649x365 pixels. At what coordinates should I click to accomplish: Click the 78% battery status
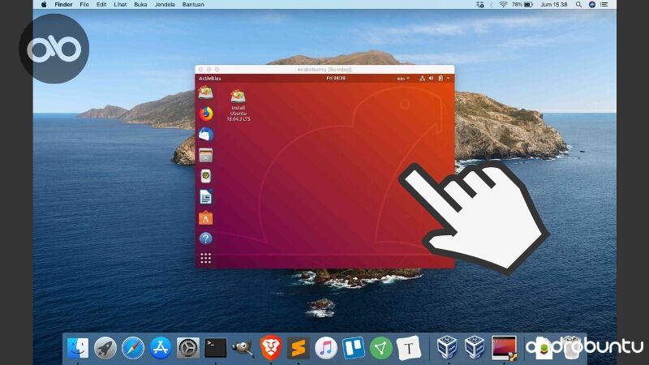coord(522,5)
